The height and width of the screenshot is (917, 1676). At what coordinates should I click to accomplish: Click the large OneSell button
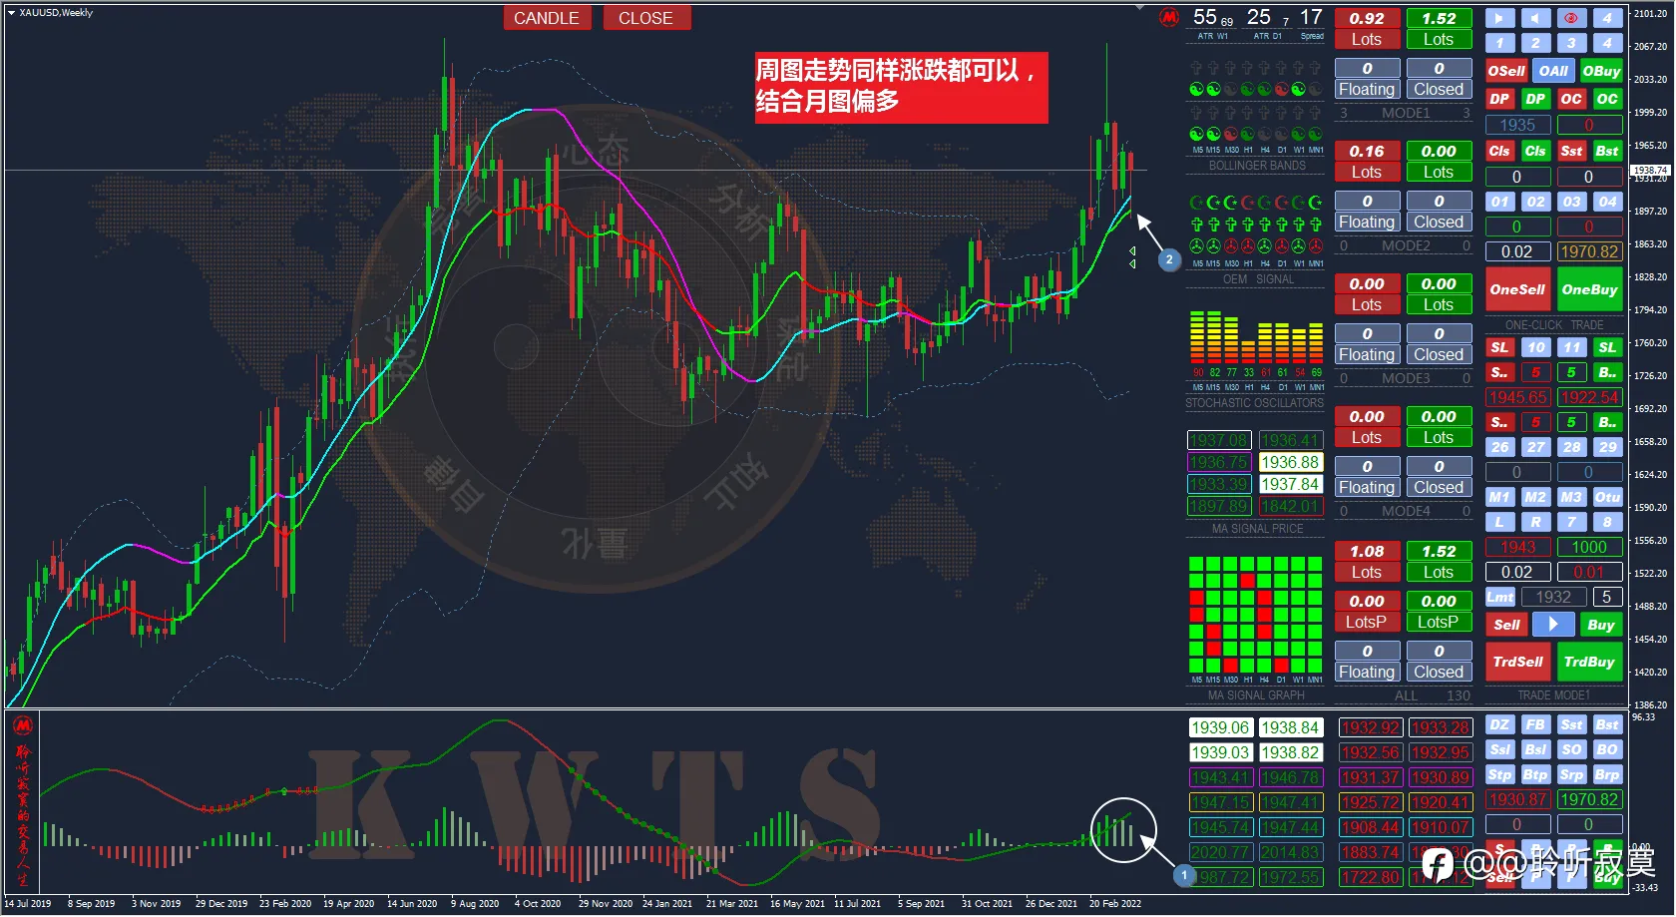pos(1517,289)
